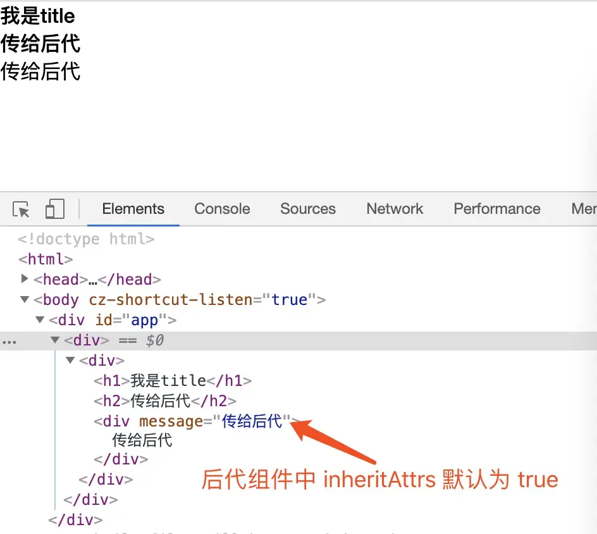
Task: Collapse the div with id app
Action: tap(39, 320)
